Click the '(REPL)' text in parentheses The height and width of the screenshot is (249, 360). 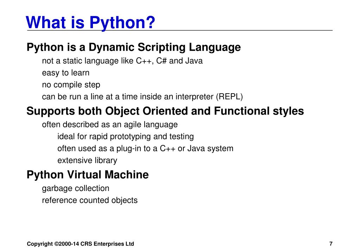tap(229, 97)
